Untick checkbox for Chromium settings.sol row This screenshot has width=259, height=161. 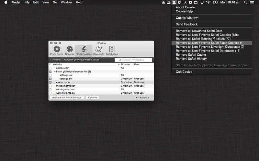[51, 79]
